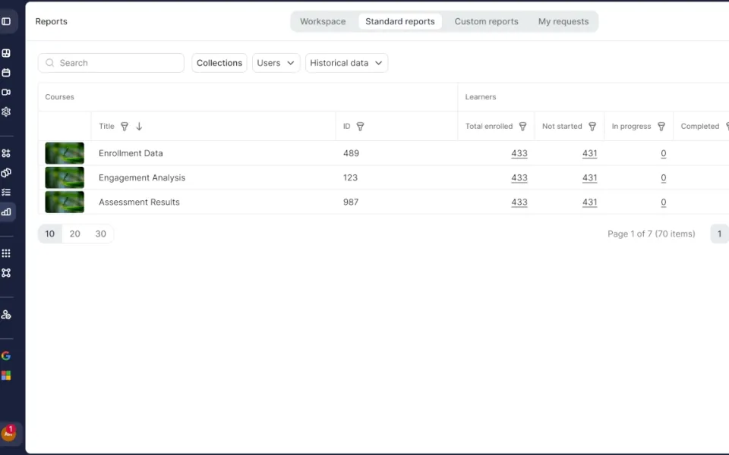Image resolution: width=729 pixels, height=455 pixels.
Task: Open In progress 0 for Enrollment Data
Action: point(664,153)
